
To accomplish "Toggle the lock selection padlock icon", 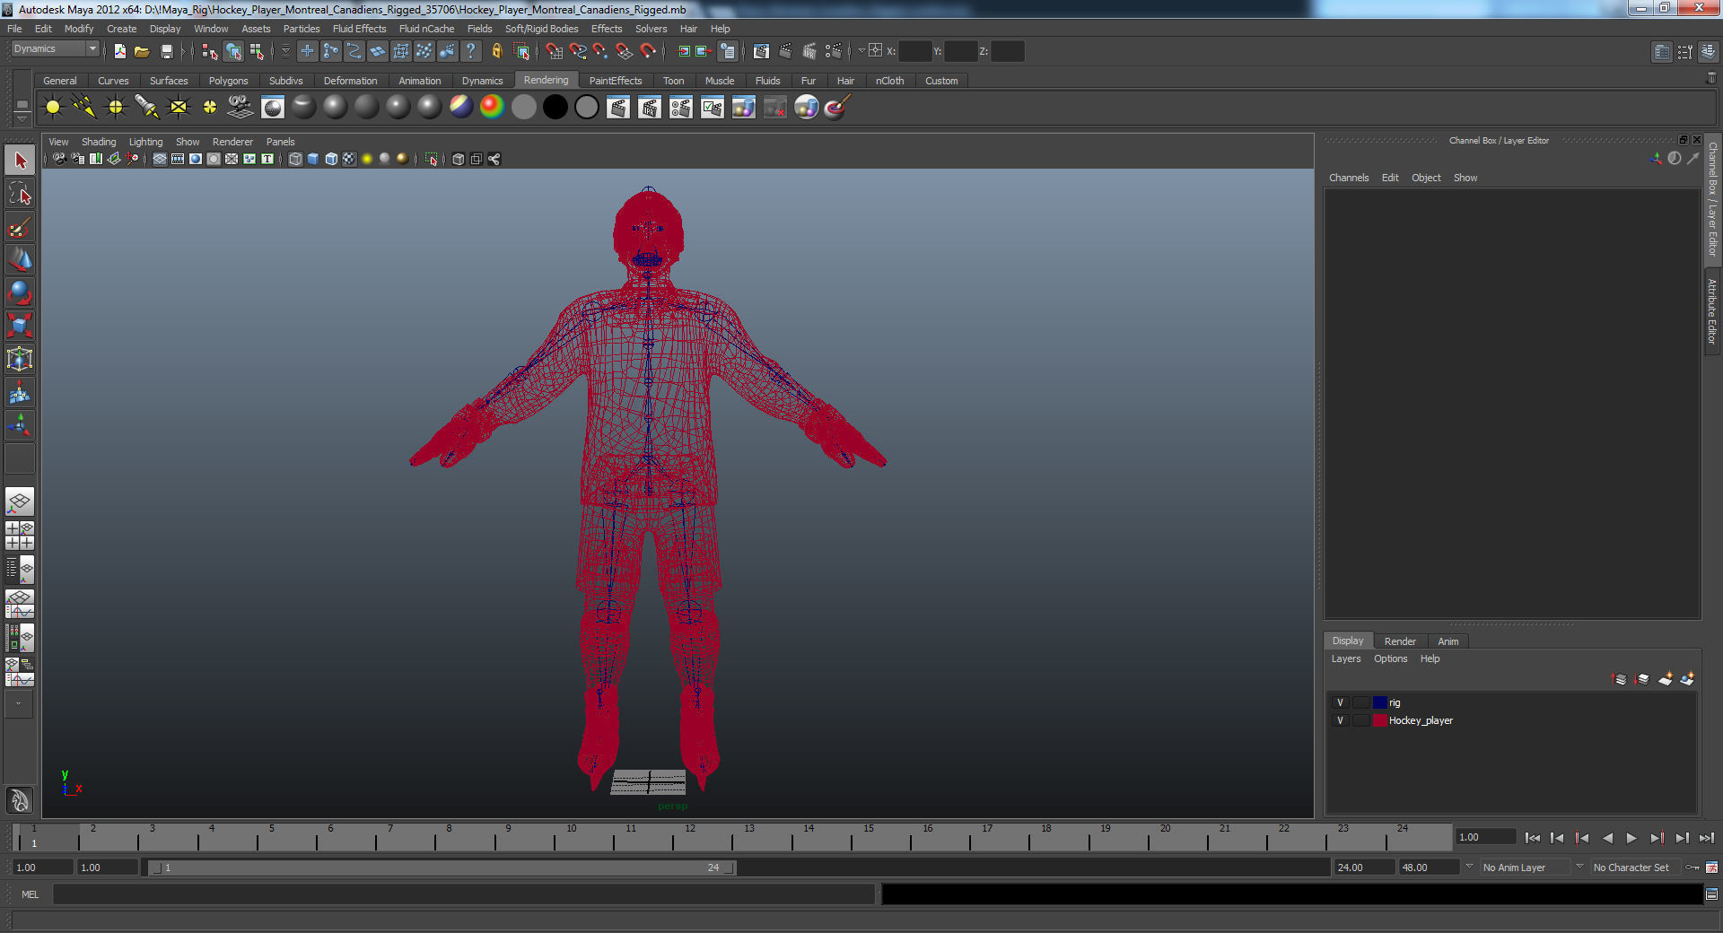I will 497,51.
